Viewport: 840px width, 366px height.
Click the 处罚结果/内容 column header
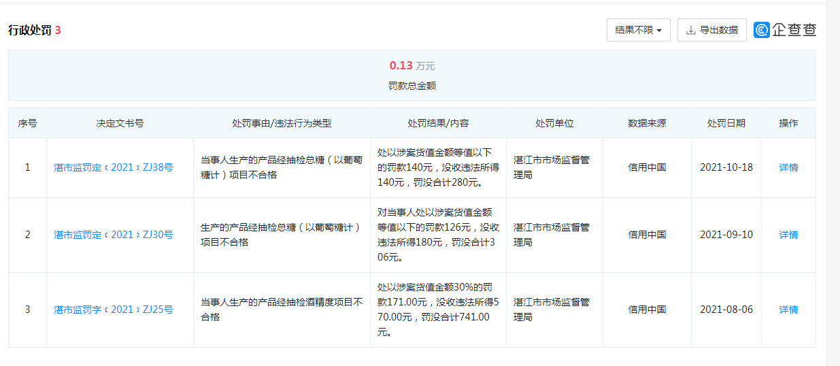(x=438, y=123)
